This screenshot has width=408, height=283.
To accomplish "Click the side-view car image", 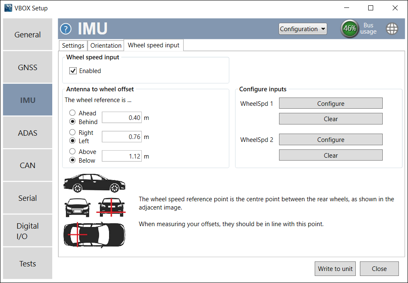I will pyautogui.click(x=95, y=183).
